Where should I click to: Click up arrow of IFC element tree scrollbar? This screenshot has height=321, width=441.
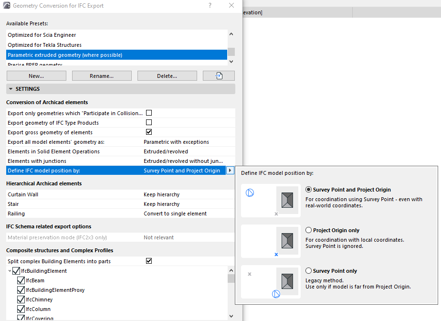[x=231, y=270]
